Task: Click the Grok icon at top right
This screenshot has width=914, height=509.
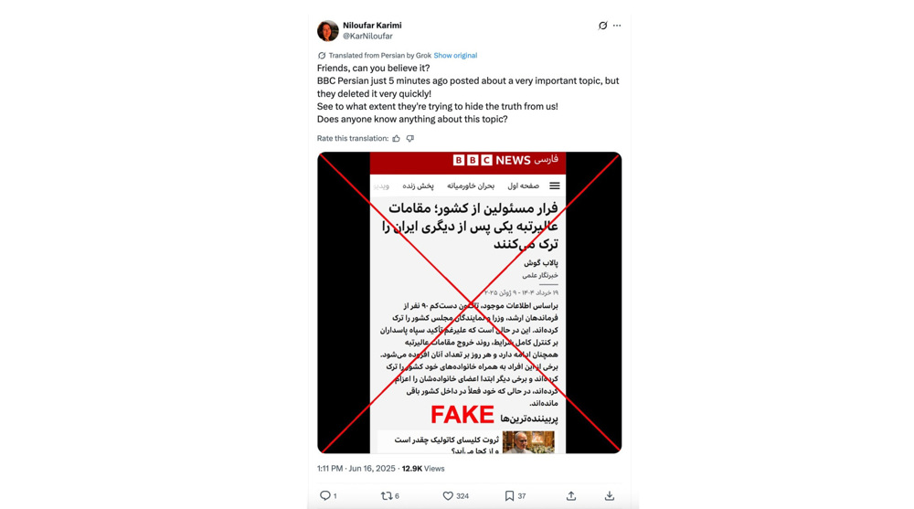Action: (602, 26)
